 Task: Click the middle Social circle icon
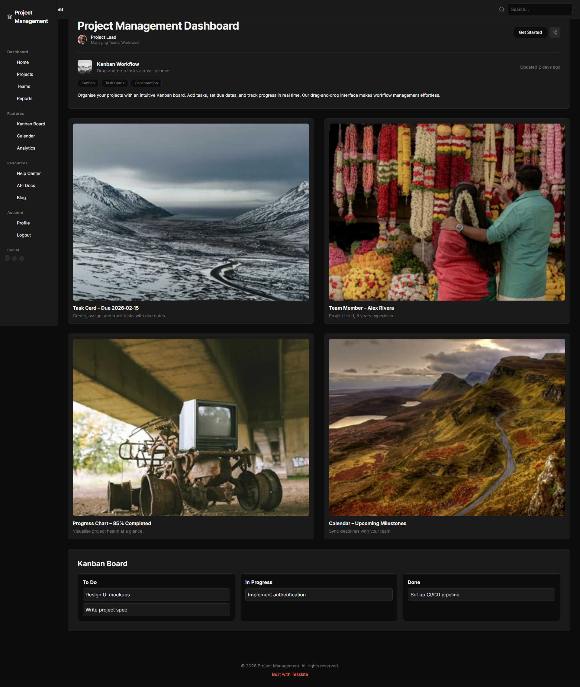pos(14,259)
